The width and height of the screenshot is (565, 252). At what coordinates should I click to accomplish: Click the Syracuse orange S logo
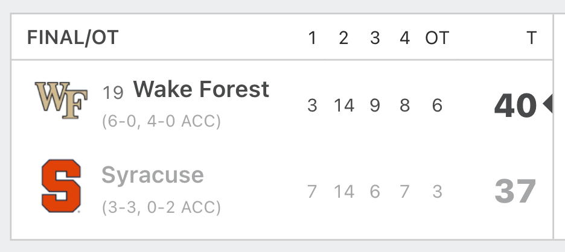coord(61,186)
